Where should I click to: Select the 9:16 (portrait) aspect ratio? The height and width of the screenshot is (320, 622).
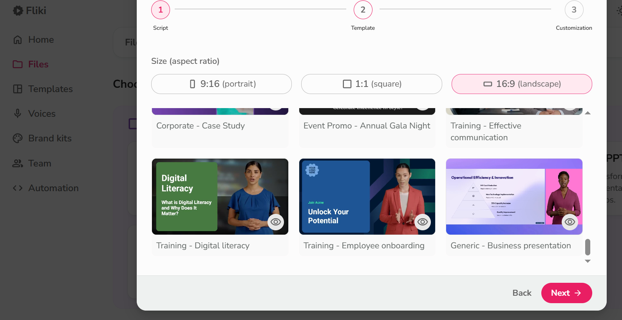[x=222, y=84]
